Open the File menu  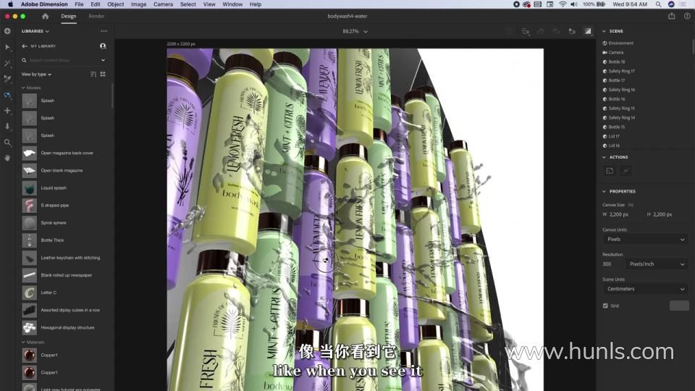[80, 4]
